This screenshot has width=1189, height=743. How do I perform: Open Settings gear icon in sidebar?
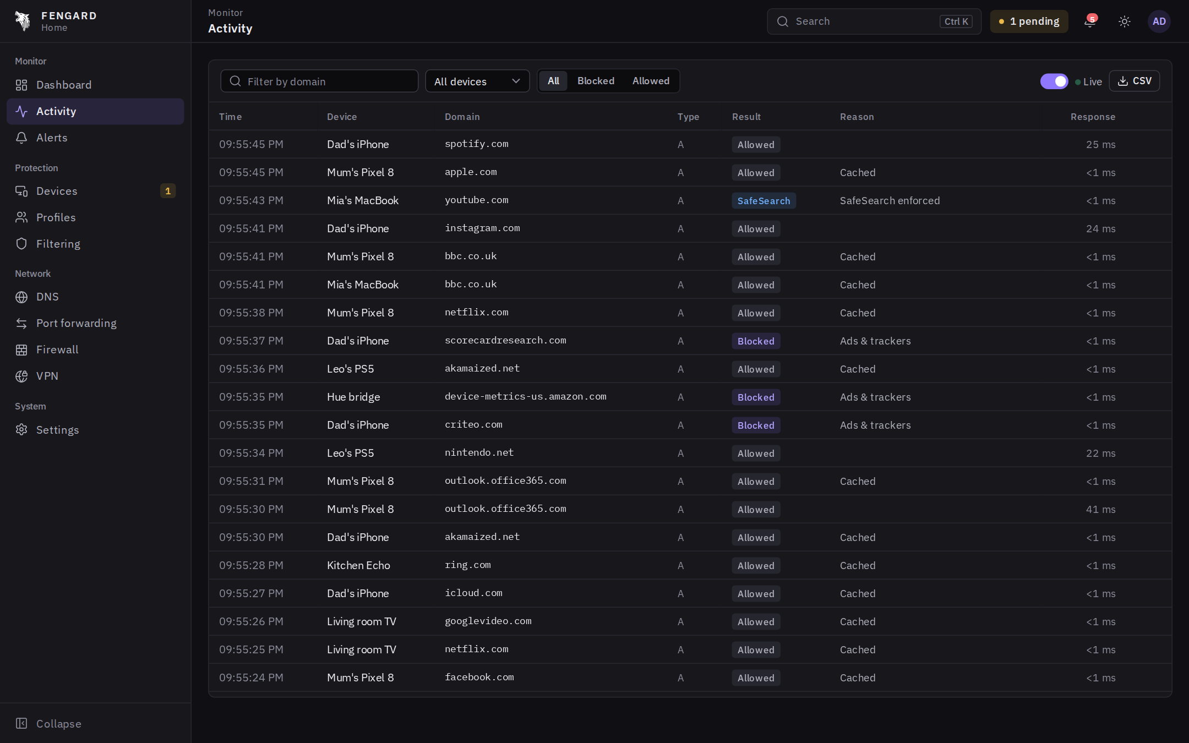click(x=21, y=430)
